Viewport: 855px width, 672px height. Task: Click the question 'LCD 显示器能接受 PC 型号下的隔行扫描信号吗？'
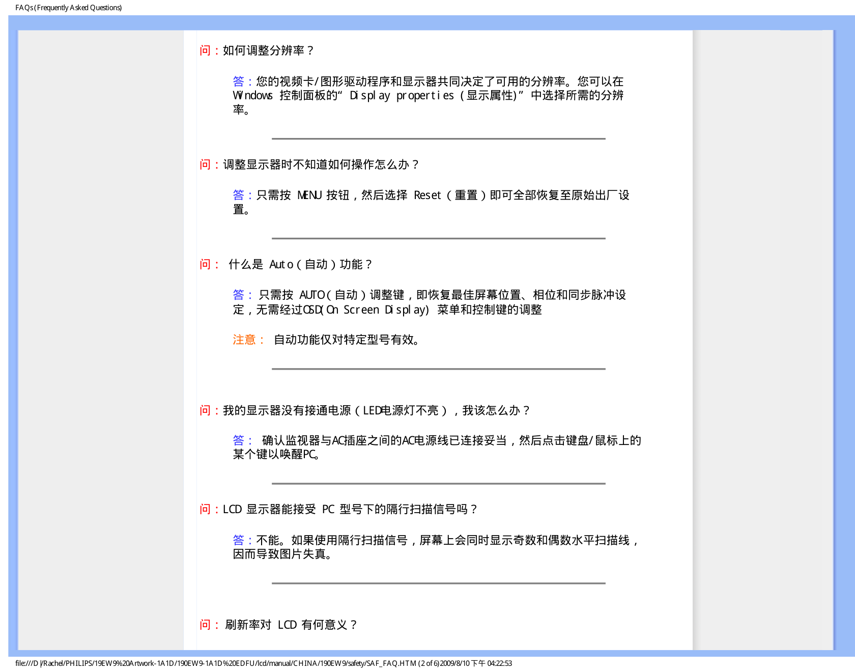point(351,509)
